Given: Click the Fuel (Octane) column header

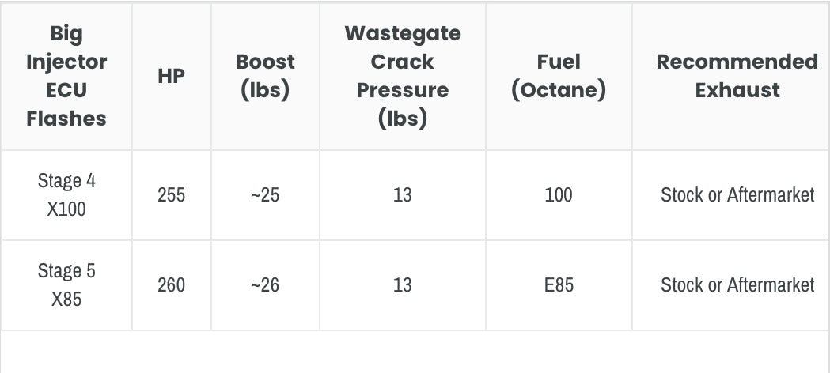Looking at the screenshot, I should tap(559, 76).
